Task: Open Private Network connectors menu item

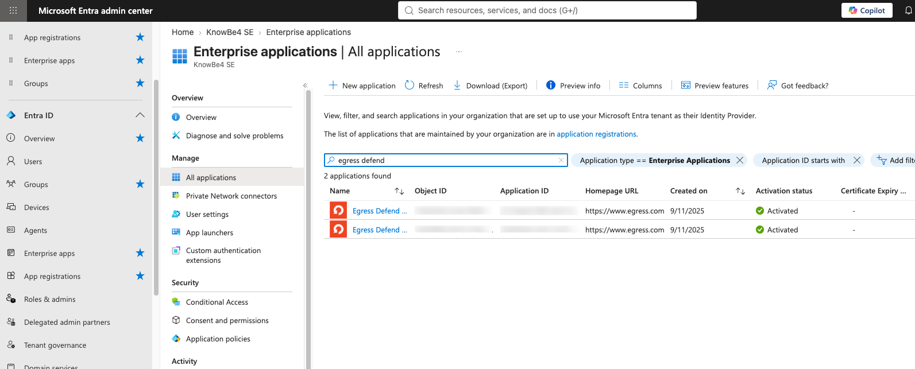Action: pos(231,196)
